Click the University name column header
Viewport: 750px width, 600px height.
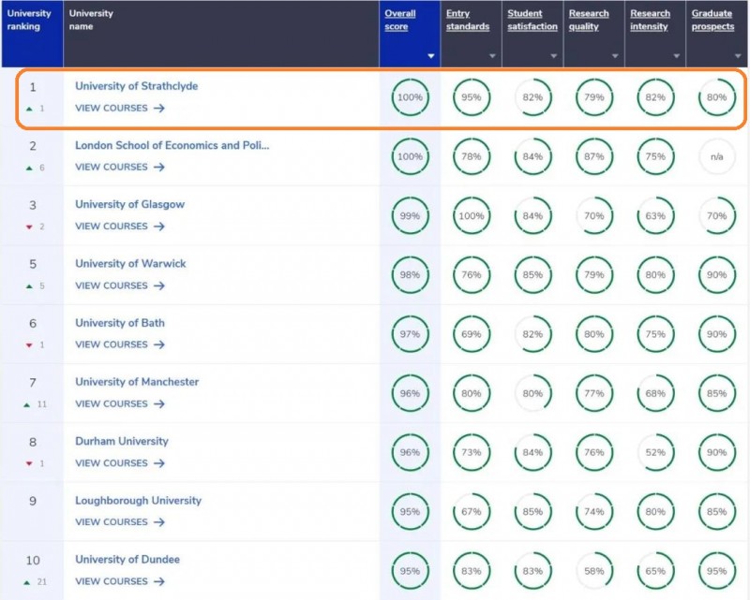click(x=221, y=34)
